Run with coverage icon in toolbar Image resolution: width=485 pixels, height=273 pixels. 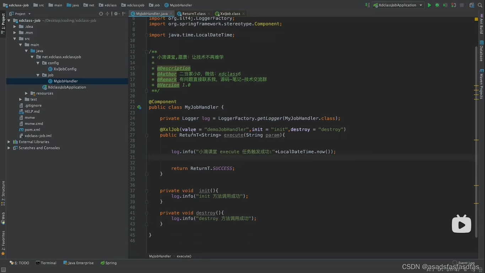445,5
